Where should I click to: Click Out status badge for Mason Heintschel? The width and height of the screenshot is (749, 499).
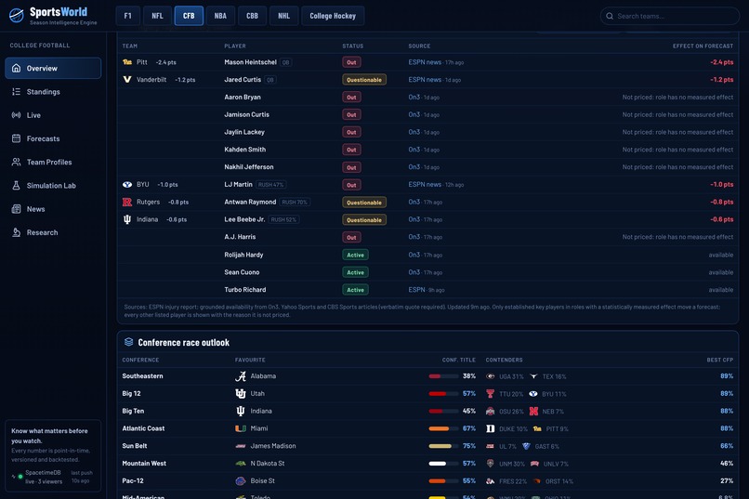351,62
